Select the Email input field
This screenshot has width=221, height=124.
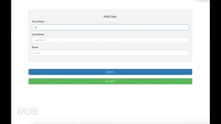(110, 53)
